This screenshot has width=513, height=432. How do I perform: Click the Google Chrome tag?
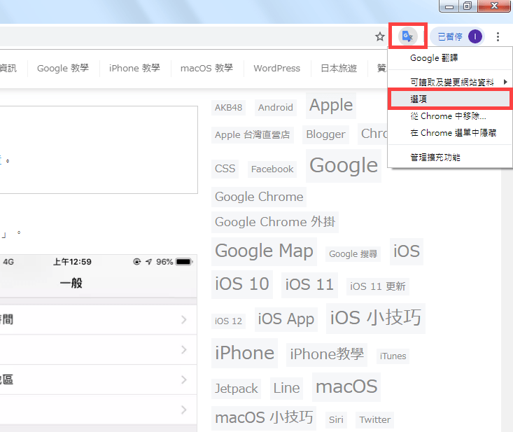[x=259, y=197]
